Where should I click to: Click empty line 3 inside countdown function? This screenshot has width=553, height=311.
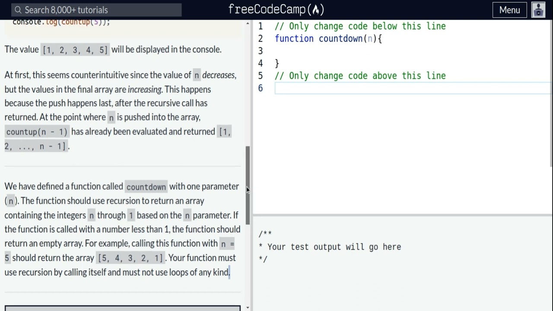pos(413,51)
